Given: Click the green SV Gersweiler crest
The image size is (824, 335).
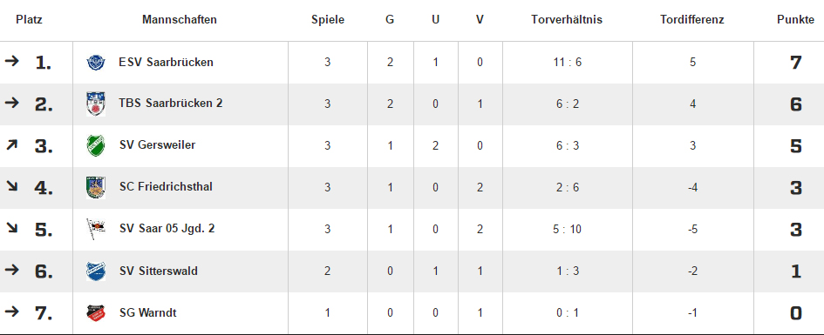Looking at the screenshot, I should click(x=96, y=145).
